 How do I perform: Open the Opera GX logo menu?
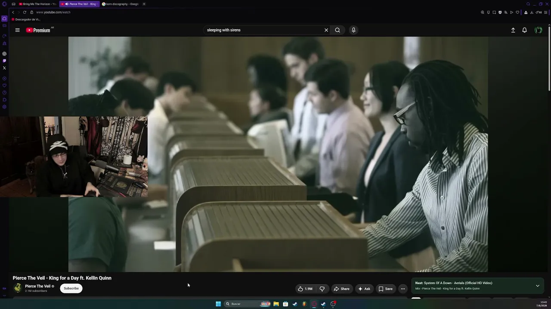(x=4, y=4)
